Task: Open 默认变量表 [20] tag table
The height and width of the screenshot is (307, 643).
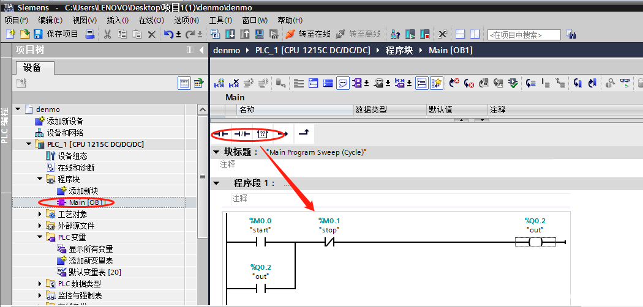Action: 94,272
